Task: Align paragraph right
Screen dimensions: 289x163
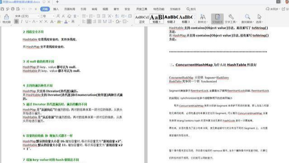Action: (95, 22)
